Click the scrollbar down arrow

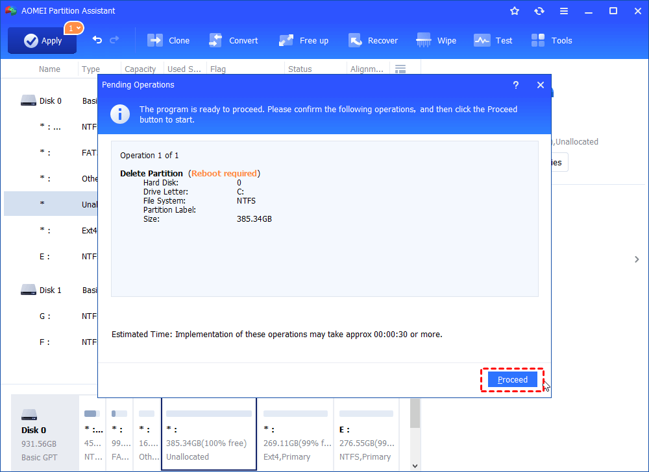415,465
